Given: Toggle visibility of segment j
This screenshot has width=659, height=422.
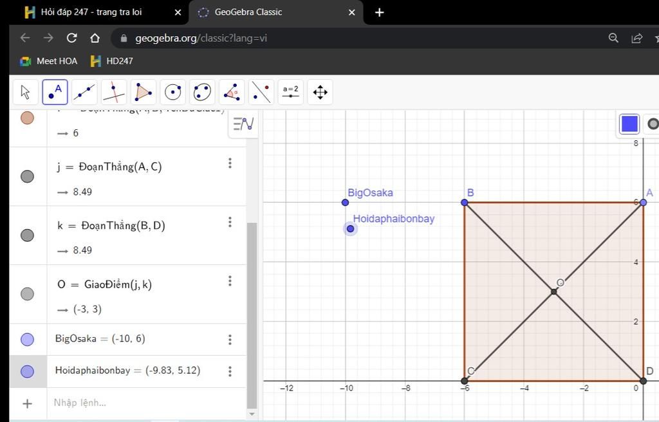Looking at the screenshot, I should pyautogui.click(x=27, y=176).
